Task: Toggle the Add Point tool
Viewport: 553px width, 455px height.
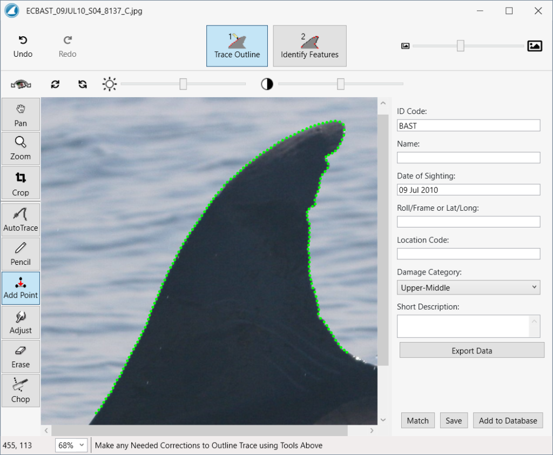Action: coord(21,288)
